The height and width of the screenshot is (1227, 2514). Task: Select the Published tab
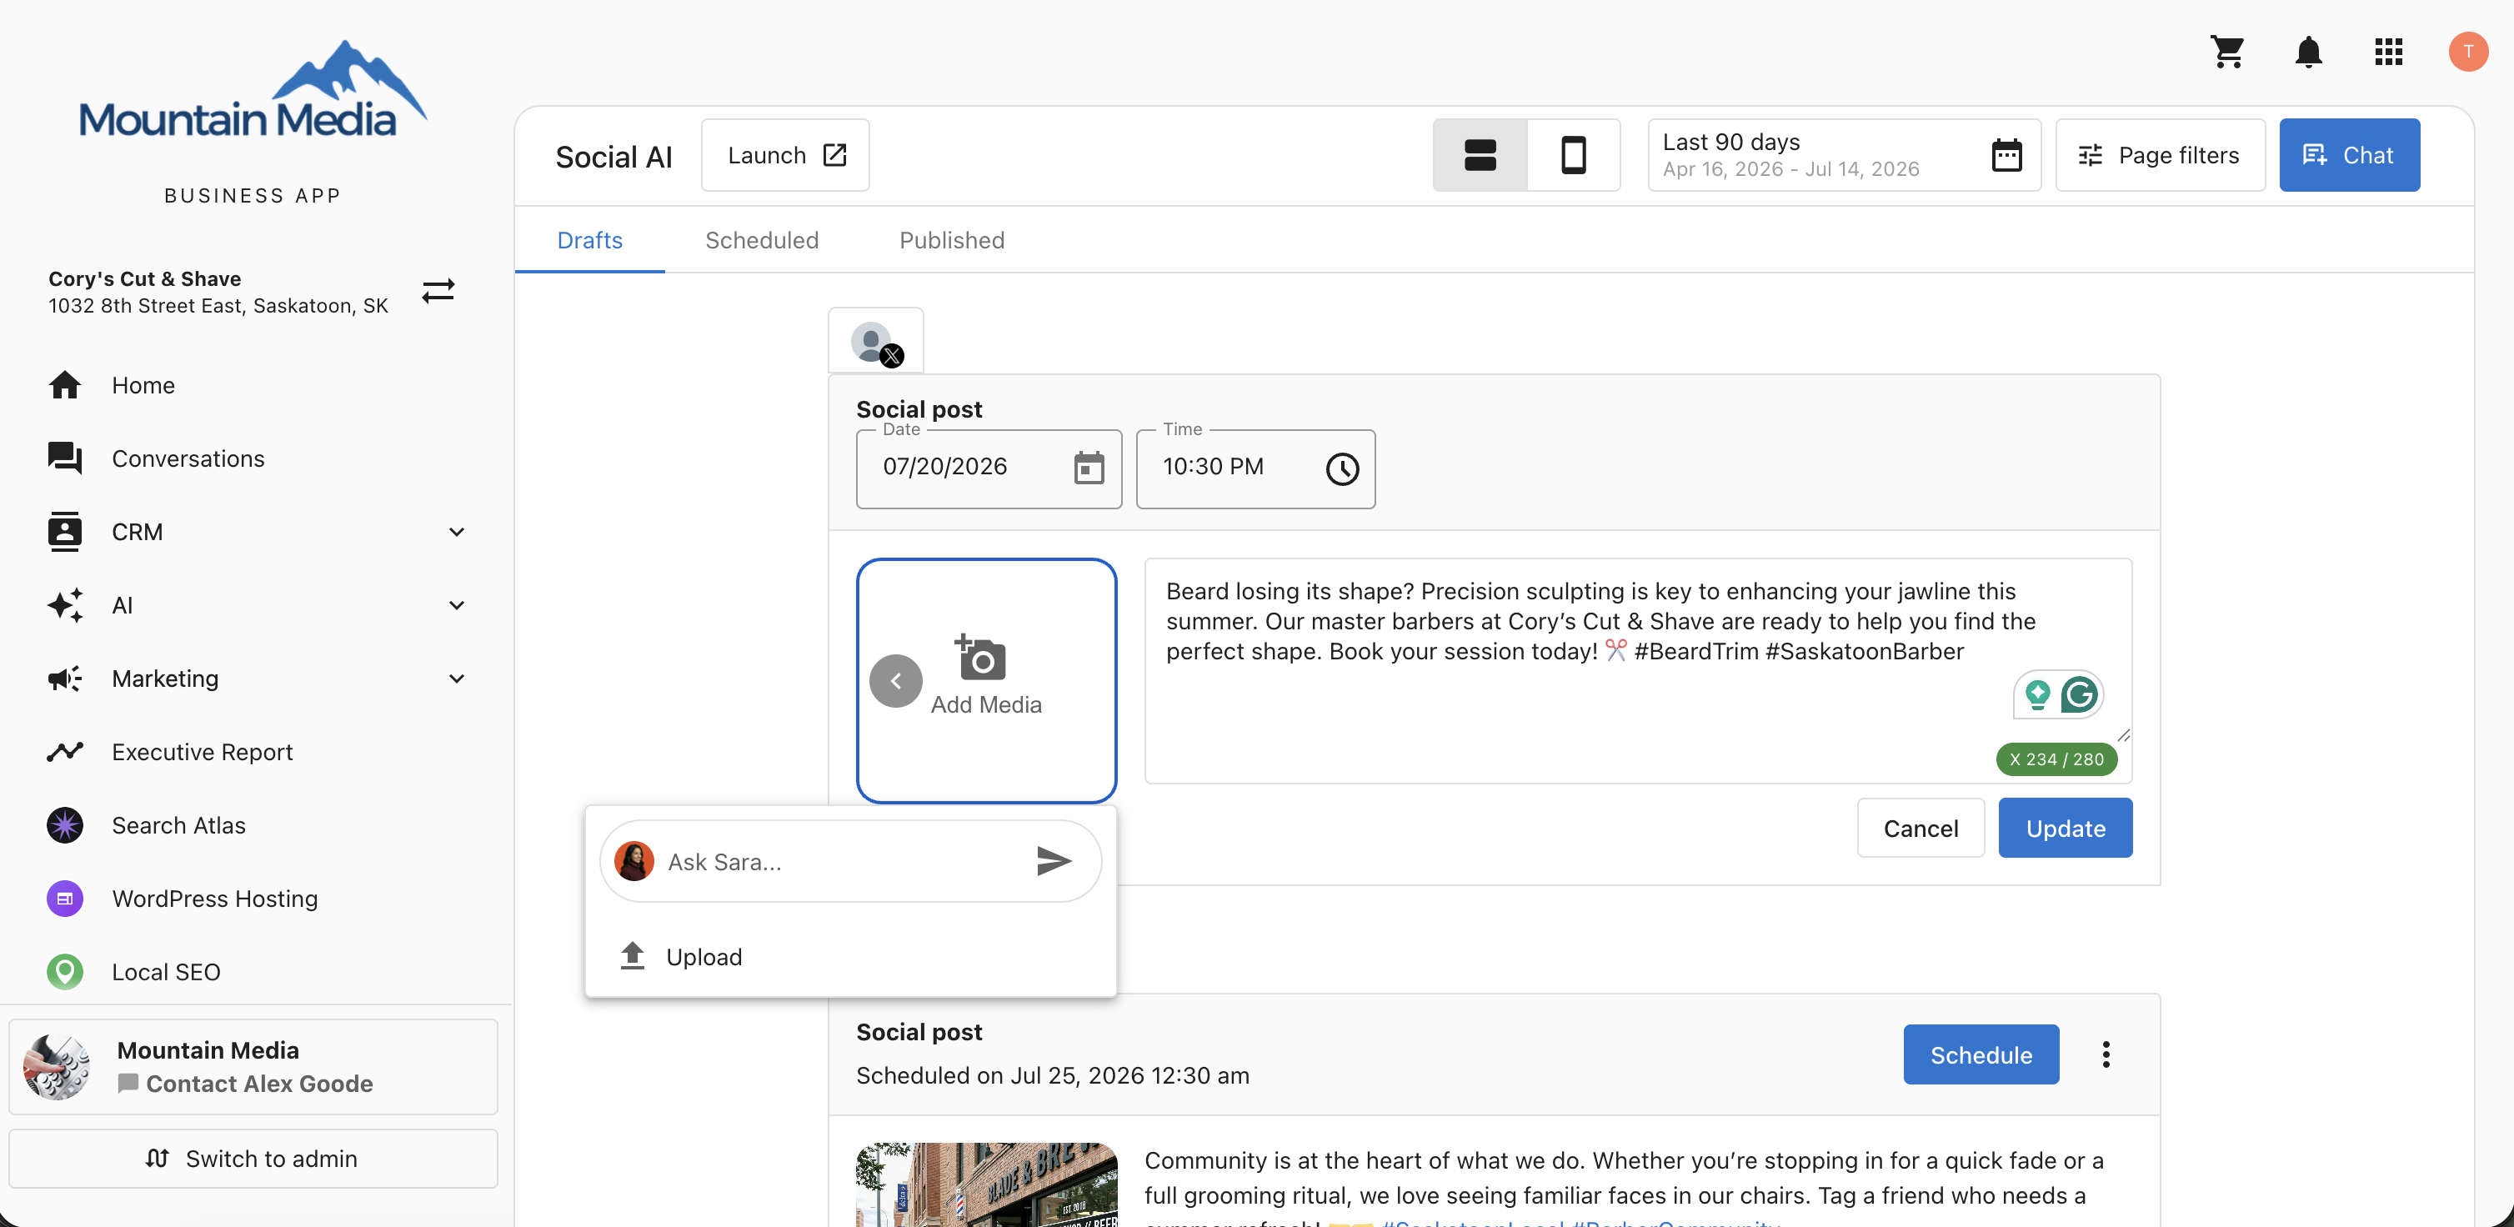(952, 240)
